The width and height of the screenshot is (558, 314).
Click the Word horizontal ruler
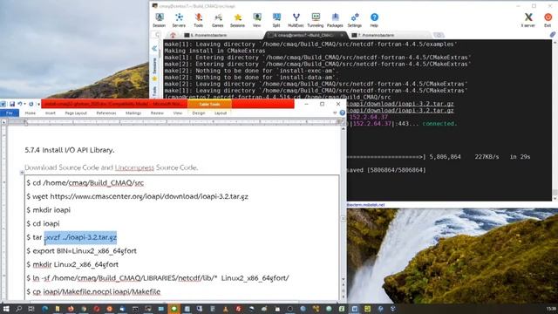click(x=181, y=122)
